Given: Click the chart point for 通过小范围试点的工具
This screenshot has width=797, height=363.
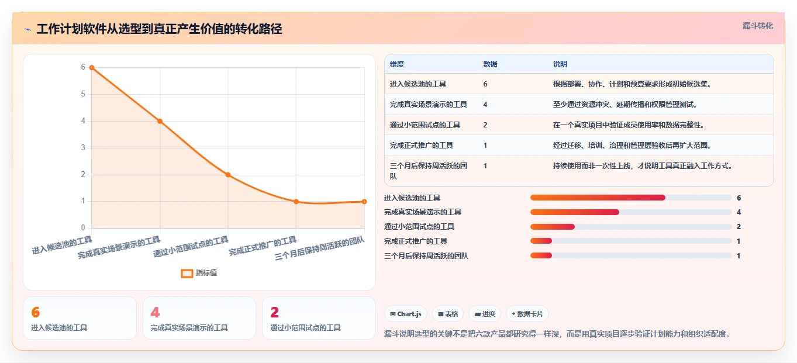Looking at the screenshot, I should click(x=228, y=175).
